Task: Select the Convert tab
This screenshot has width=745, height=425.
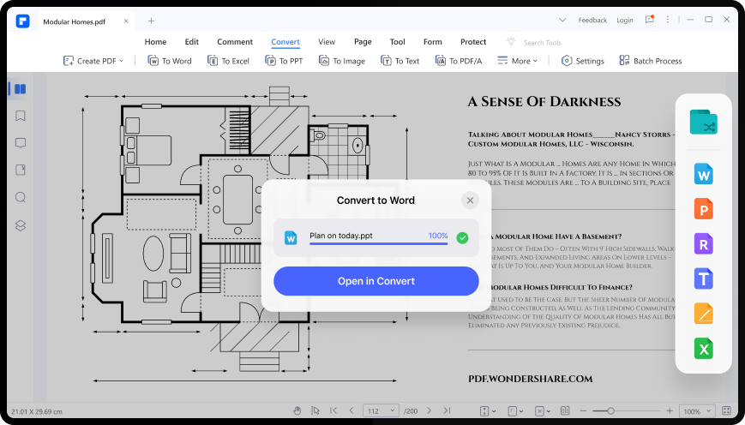Action: (285, 42)
